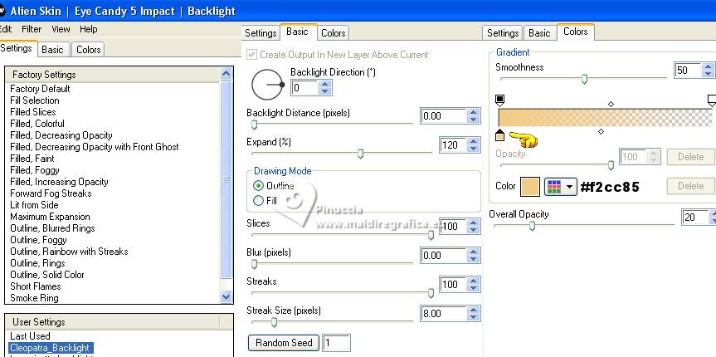Select the black gradient opacity stop
This screenshot has width=716, height=357.
tap(499, 100)
